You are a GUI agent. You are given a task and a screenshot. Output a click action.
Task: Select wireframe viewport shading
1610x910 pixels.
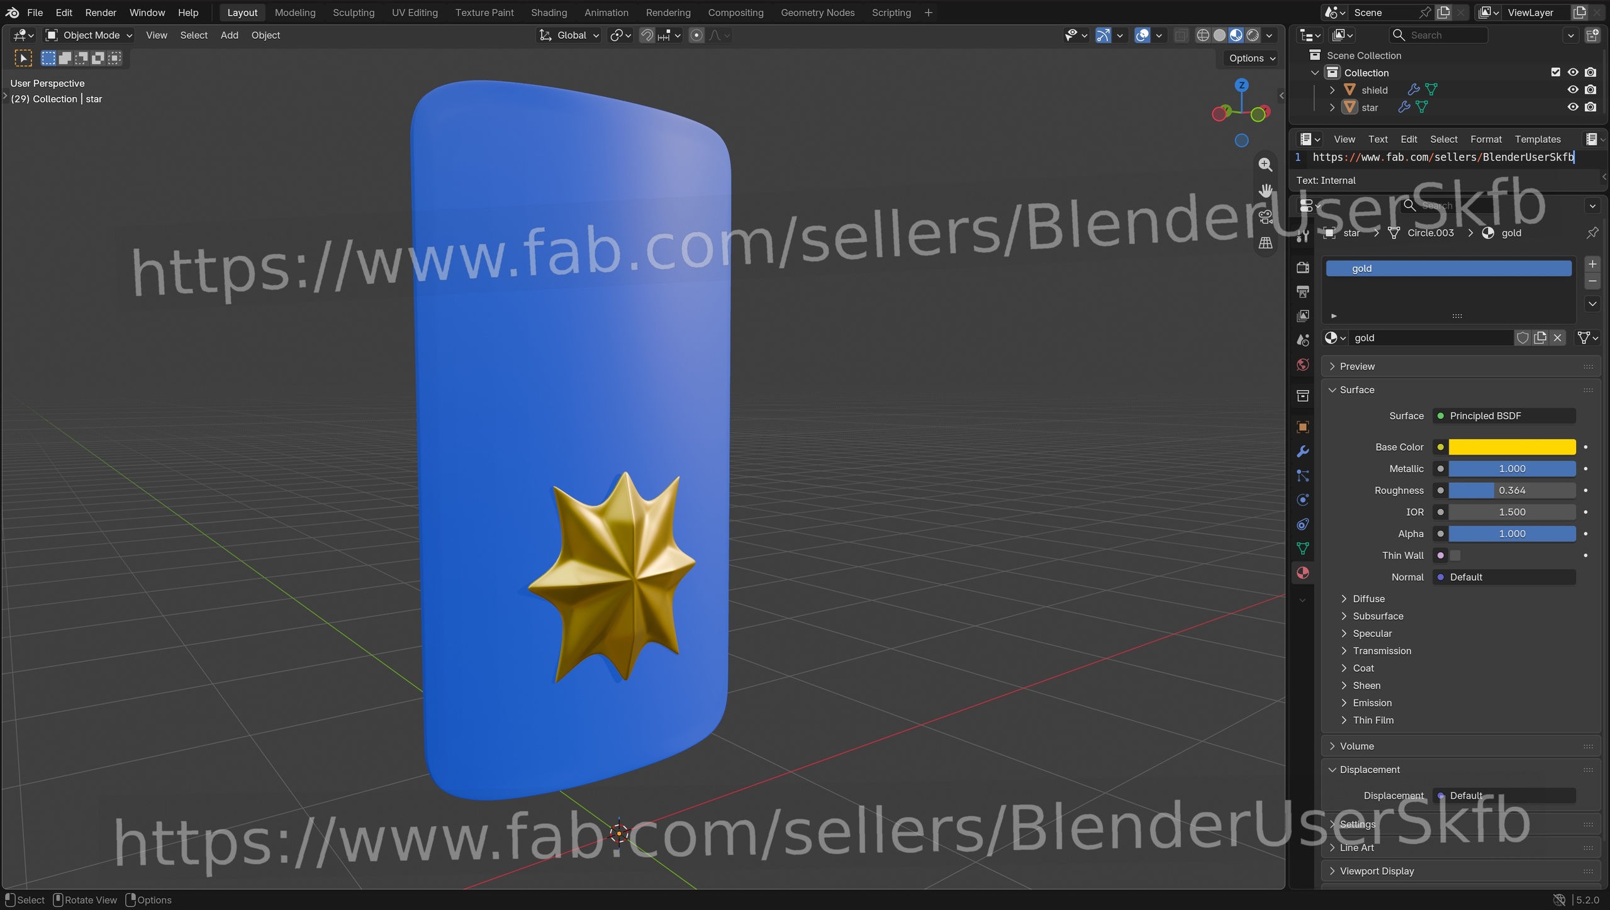[x=1203, y=35]
